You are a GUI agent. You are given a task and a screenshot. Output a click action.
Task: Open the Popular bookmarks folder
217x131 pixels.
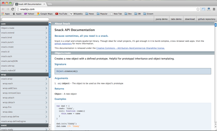pyautogui.click(x=102, y=14)
